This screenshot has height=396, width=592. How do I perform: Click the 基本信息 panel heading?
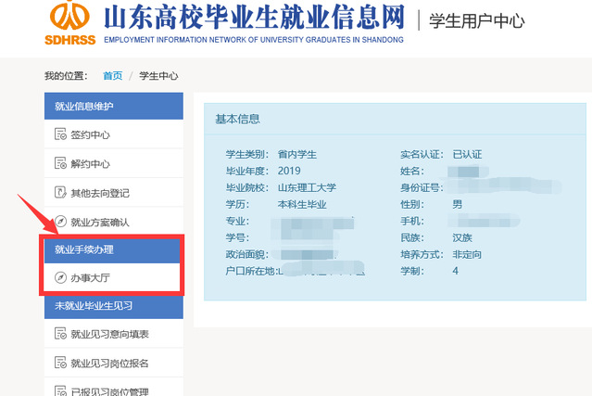tap(237, 119)
